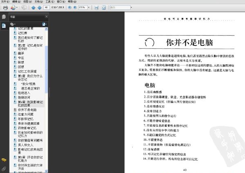Select bookmark 遗忘是正常的

[30, 88]
